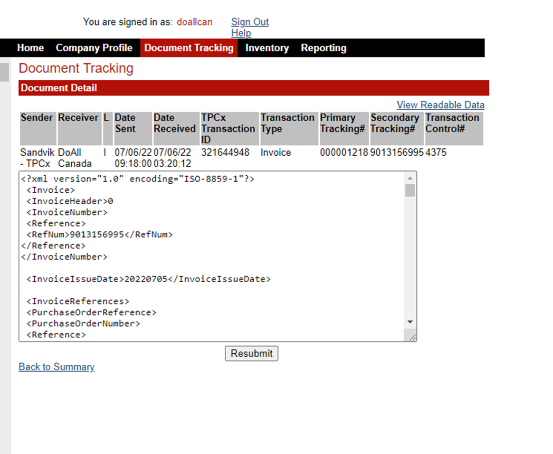Open the Reporting menu
Viewport: 553px width, 454px height.
pos(324,48)
